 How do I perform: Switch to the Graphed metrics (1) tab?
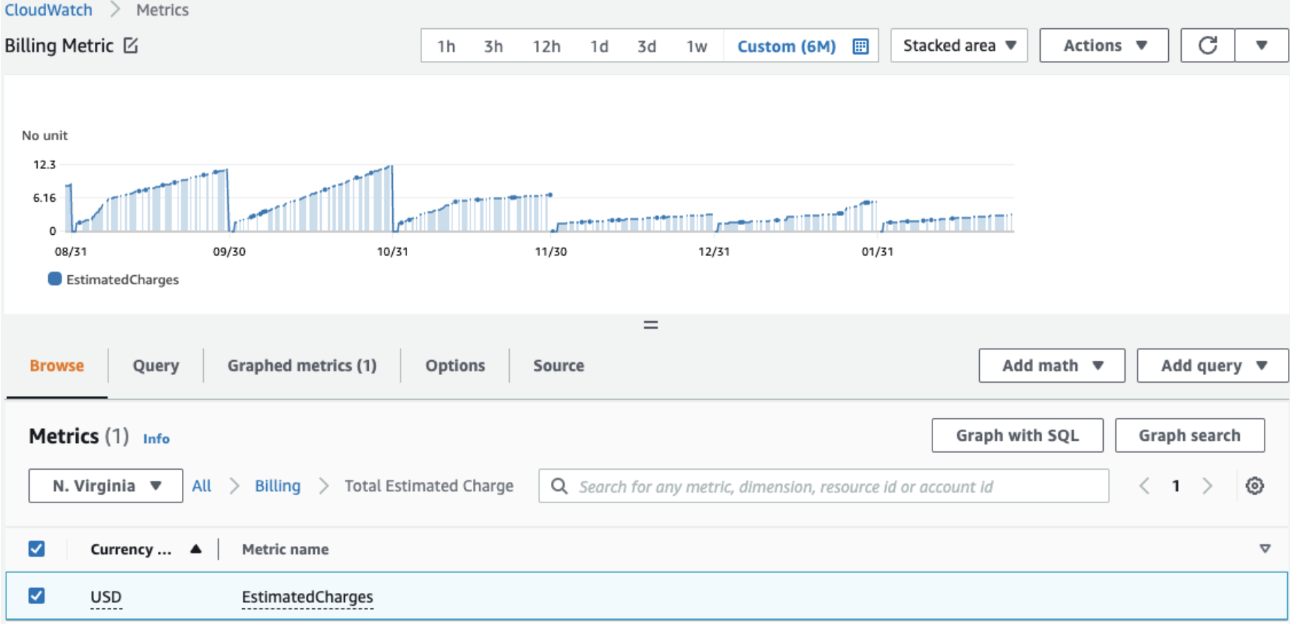coord(302,366)
